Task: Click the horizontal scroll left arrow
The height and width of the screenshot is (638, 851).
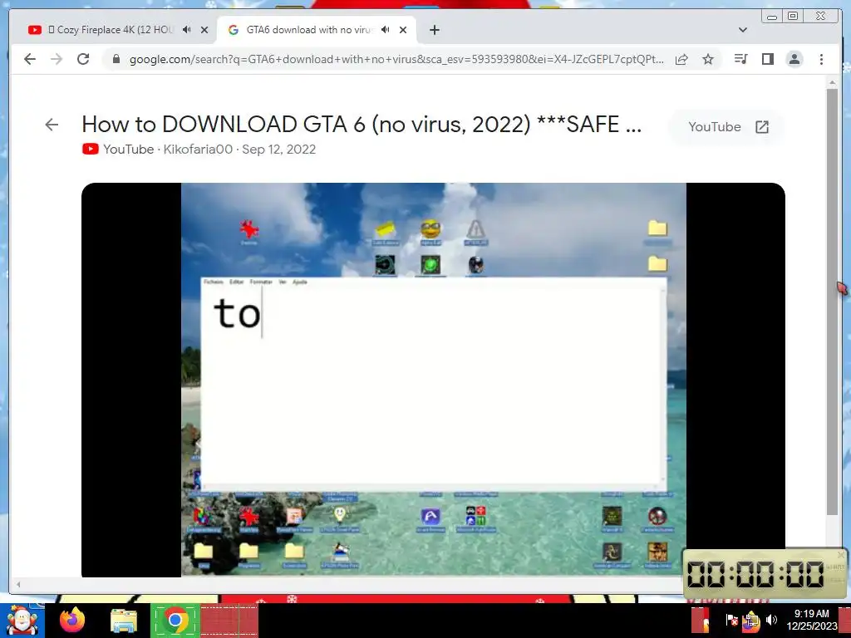Action: tap(18, 584)
